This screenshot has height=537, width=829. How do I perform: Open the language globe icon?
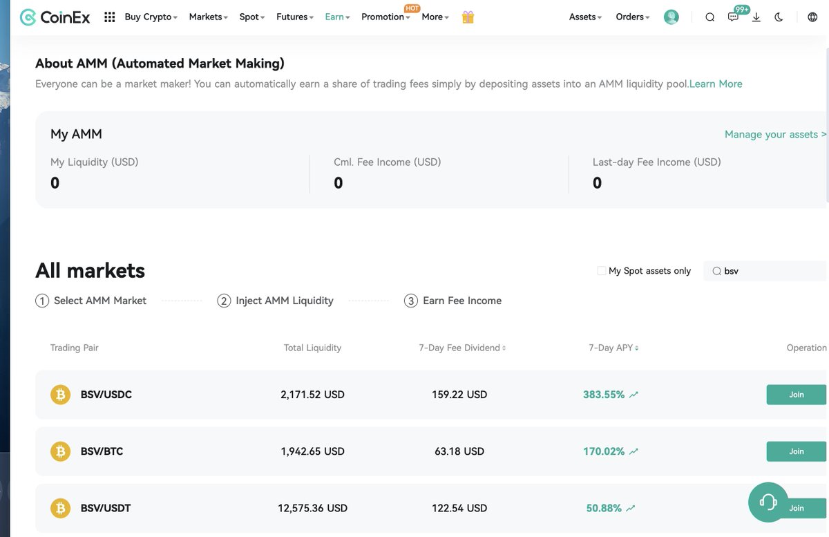coord(812,17)
